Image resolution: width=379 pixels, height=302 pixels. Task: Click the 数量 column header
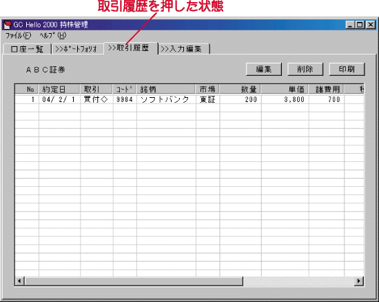tap(240, 89)
